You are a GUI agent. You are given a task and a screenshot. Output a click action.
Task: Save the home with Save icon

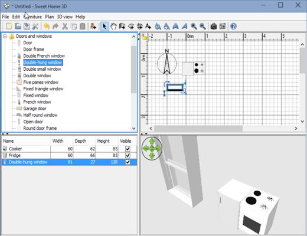click(27, 26)
